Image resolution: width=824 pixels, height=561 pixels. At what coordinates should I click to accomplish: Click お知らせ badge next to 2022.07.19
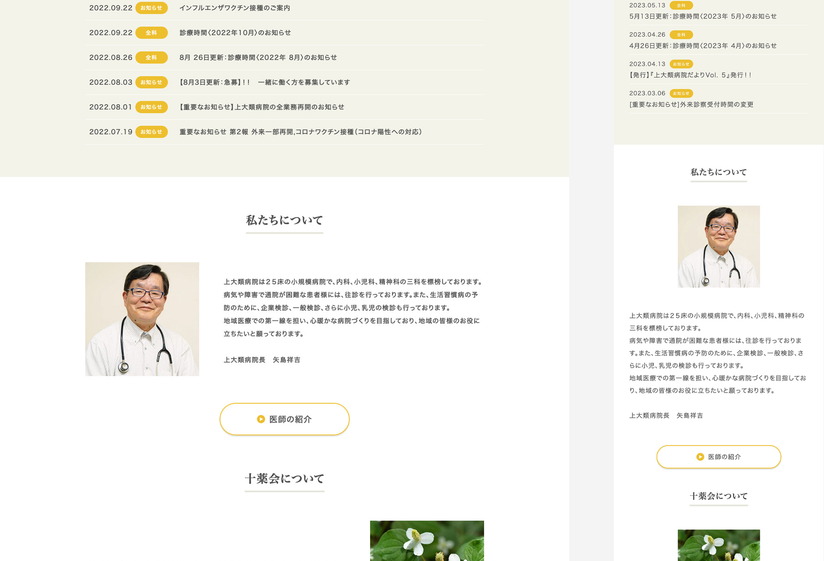click(151, 132)
